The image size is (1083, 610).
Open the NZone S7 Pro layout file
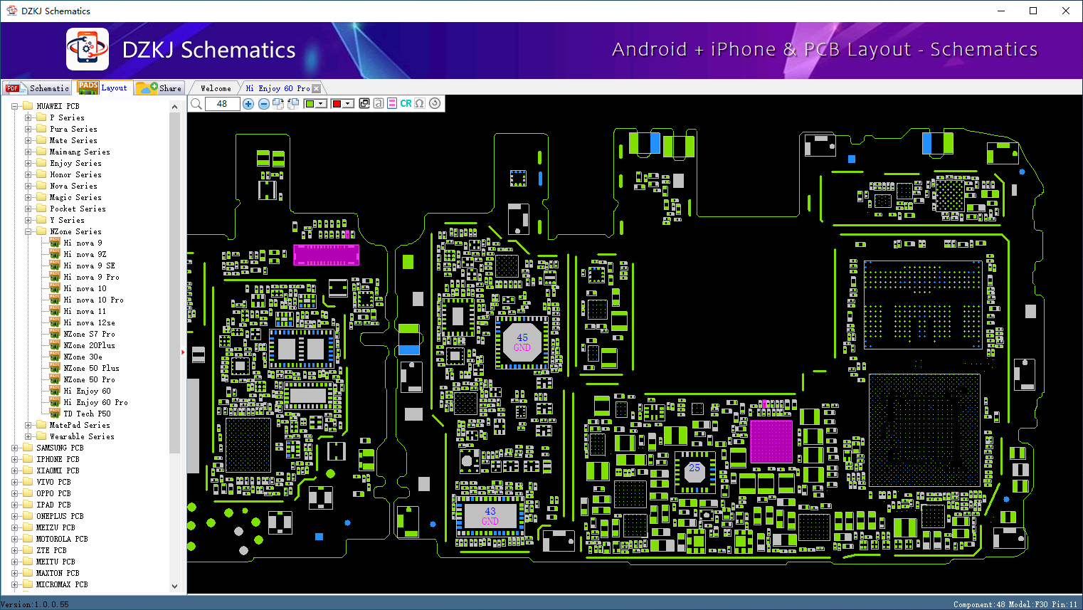(89, 334)
